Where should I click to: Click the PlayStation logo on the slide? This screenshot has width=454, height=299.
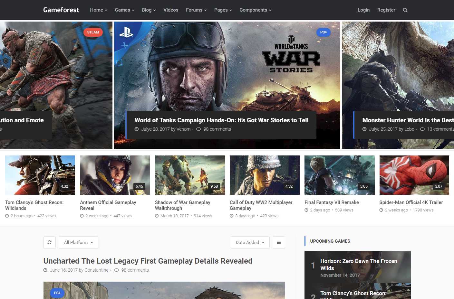(x=126, y=33)
